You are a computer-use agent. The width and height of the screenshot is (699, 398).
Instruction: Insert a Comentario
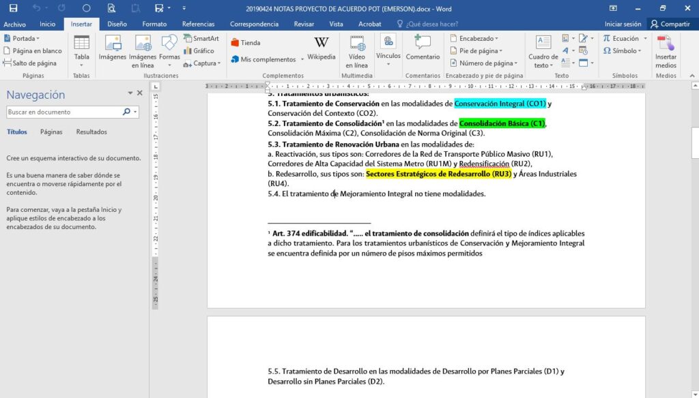[423, 48]
